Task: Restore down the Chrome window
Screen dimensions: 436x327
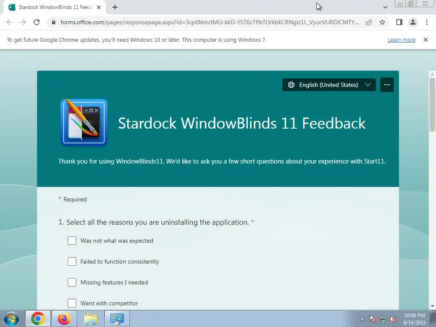Action: (x=410, y=3)
